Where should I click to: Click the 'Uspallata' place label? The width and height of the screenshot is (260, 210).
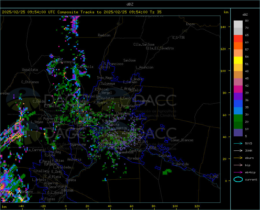30,70
